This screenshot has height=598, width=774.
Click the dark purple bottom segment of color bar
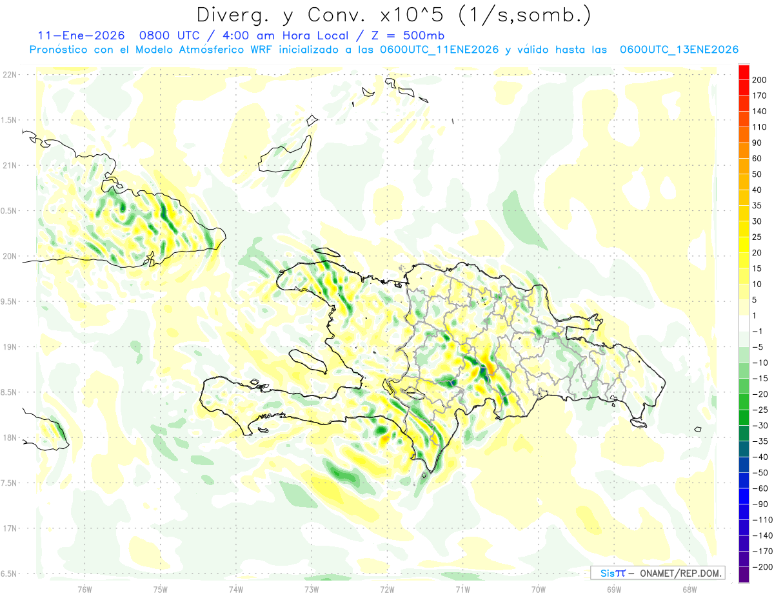click(x=744, y=575)
